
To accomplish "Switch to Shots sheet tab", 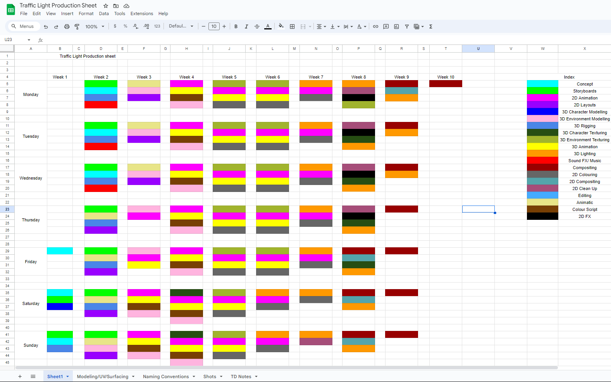I will coord(210,377).
